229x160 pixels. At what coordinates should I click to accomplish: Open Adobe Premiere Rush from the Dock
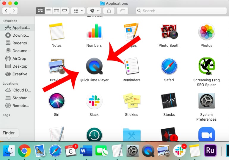pyautogui.click(x=210, y=150)
